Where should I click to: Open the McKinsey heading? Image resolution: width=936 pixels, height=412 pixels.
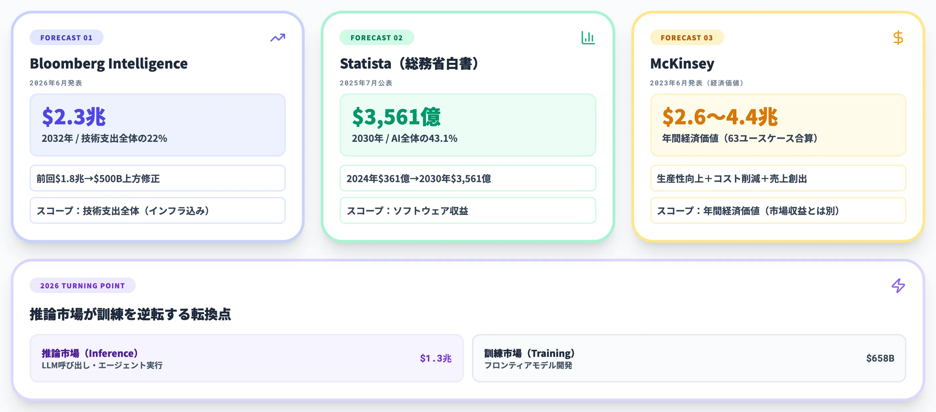pos(682,64)
